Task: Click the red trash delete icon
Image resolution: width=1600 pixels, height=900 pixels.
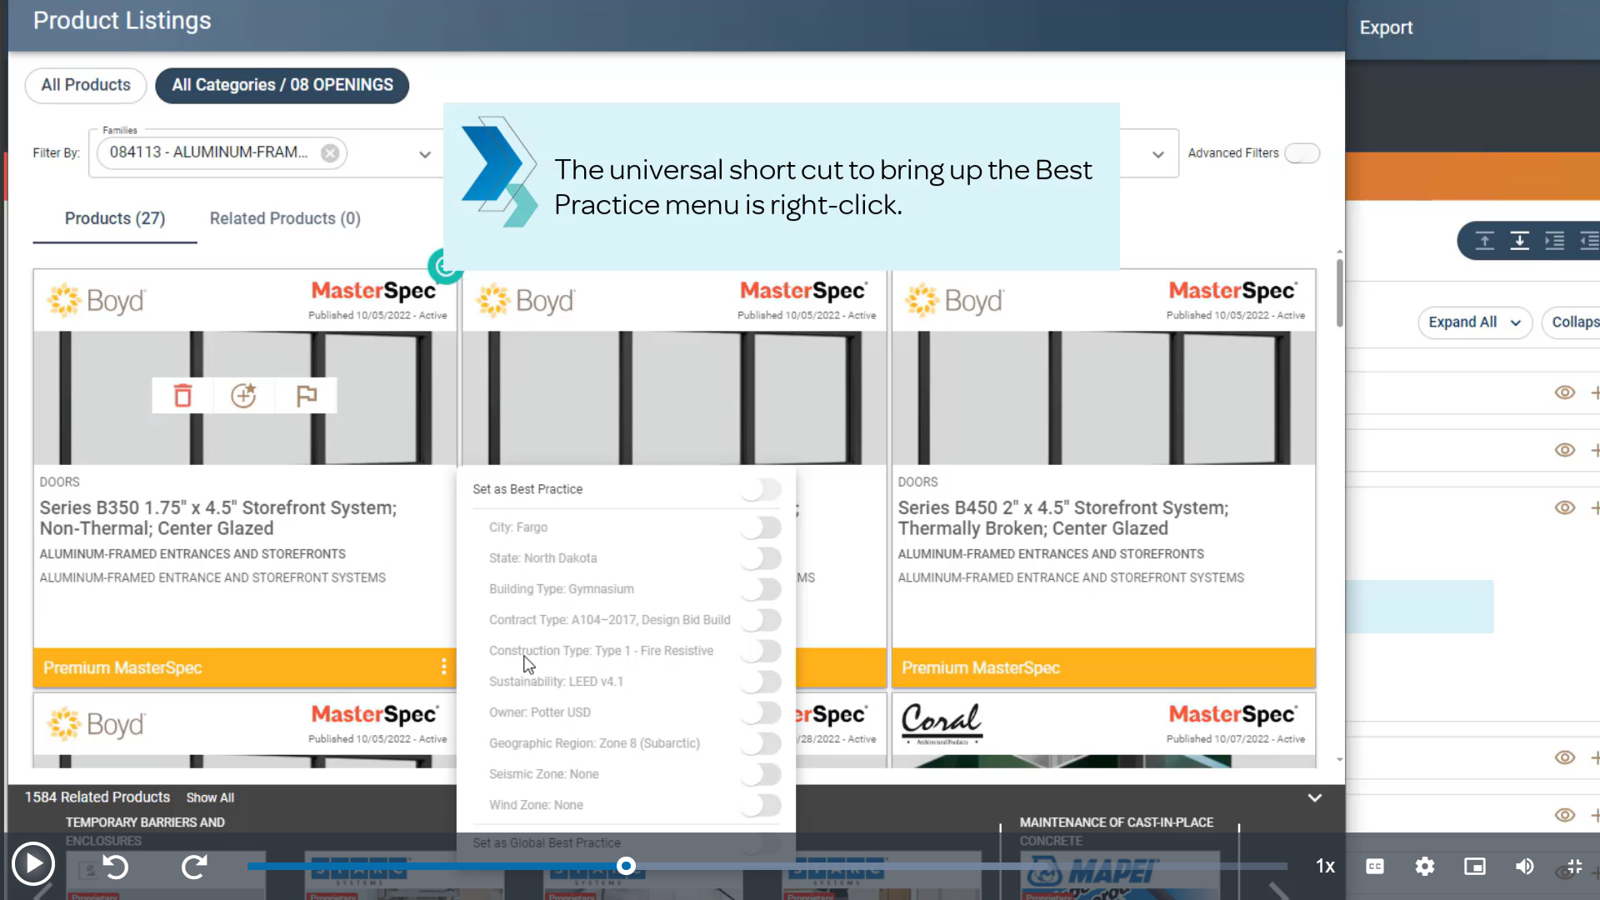Action: point(182,396)
